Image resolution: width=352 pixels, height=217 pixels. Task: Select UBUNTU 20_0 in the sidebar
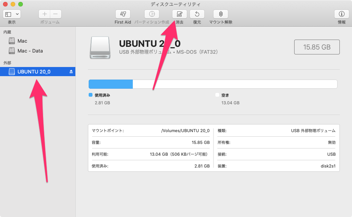[38, 72]
